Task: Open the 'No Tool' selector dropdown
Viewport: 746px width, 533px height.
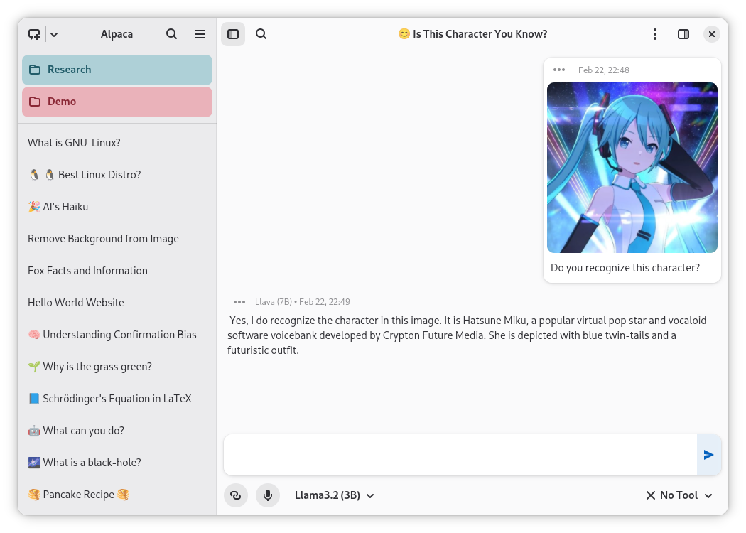Action: 679,495
